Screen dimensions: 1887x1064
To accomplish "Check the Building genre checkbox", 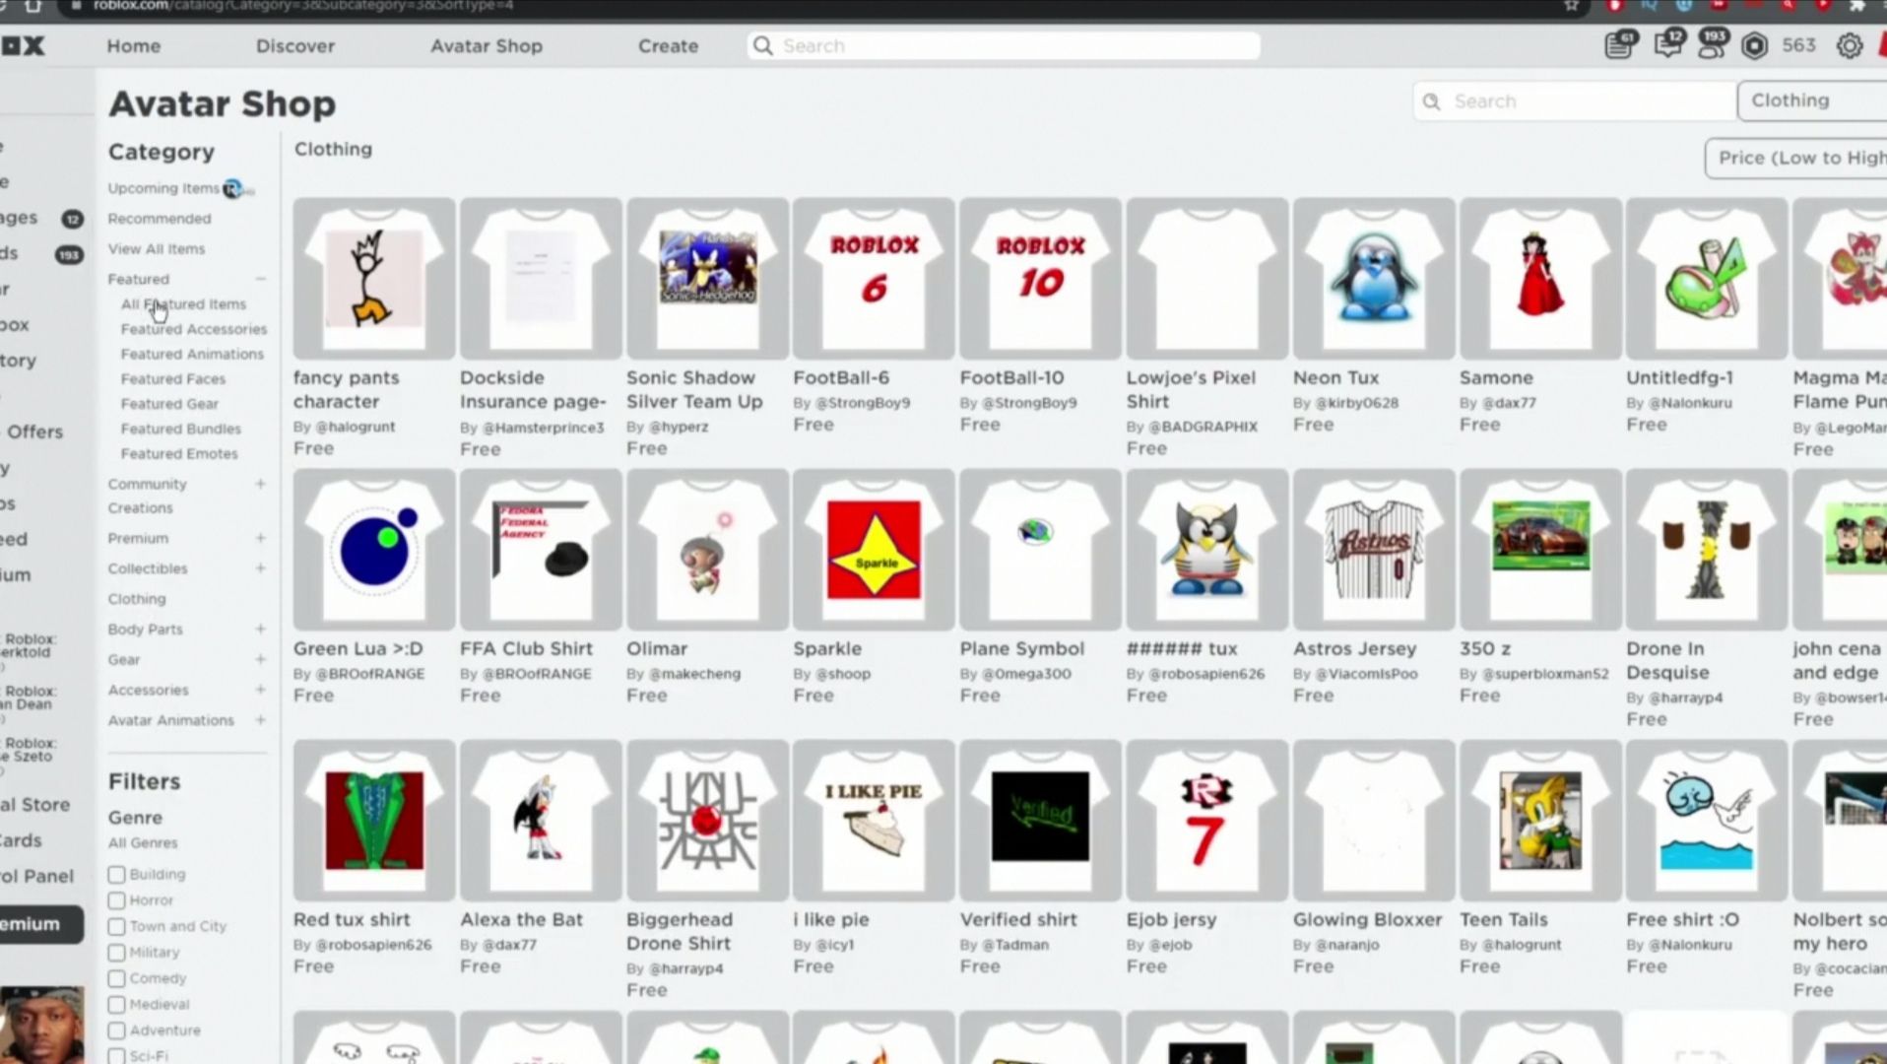I will tap(116, 875).
